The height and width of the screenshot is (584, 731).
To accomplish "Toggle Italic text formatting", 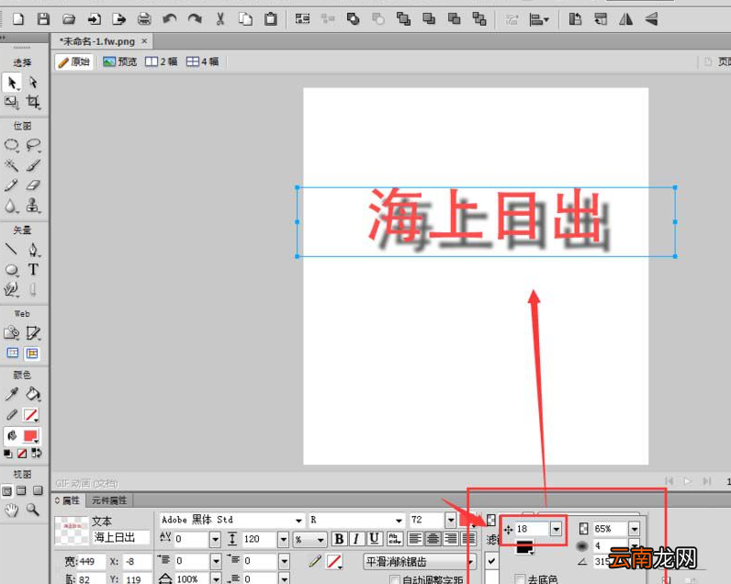I will (x=356, y=539).
